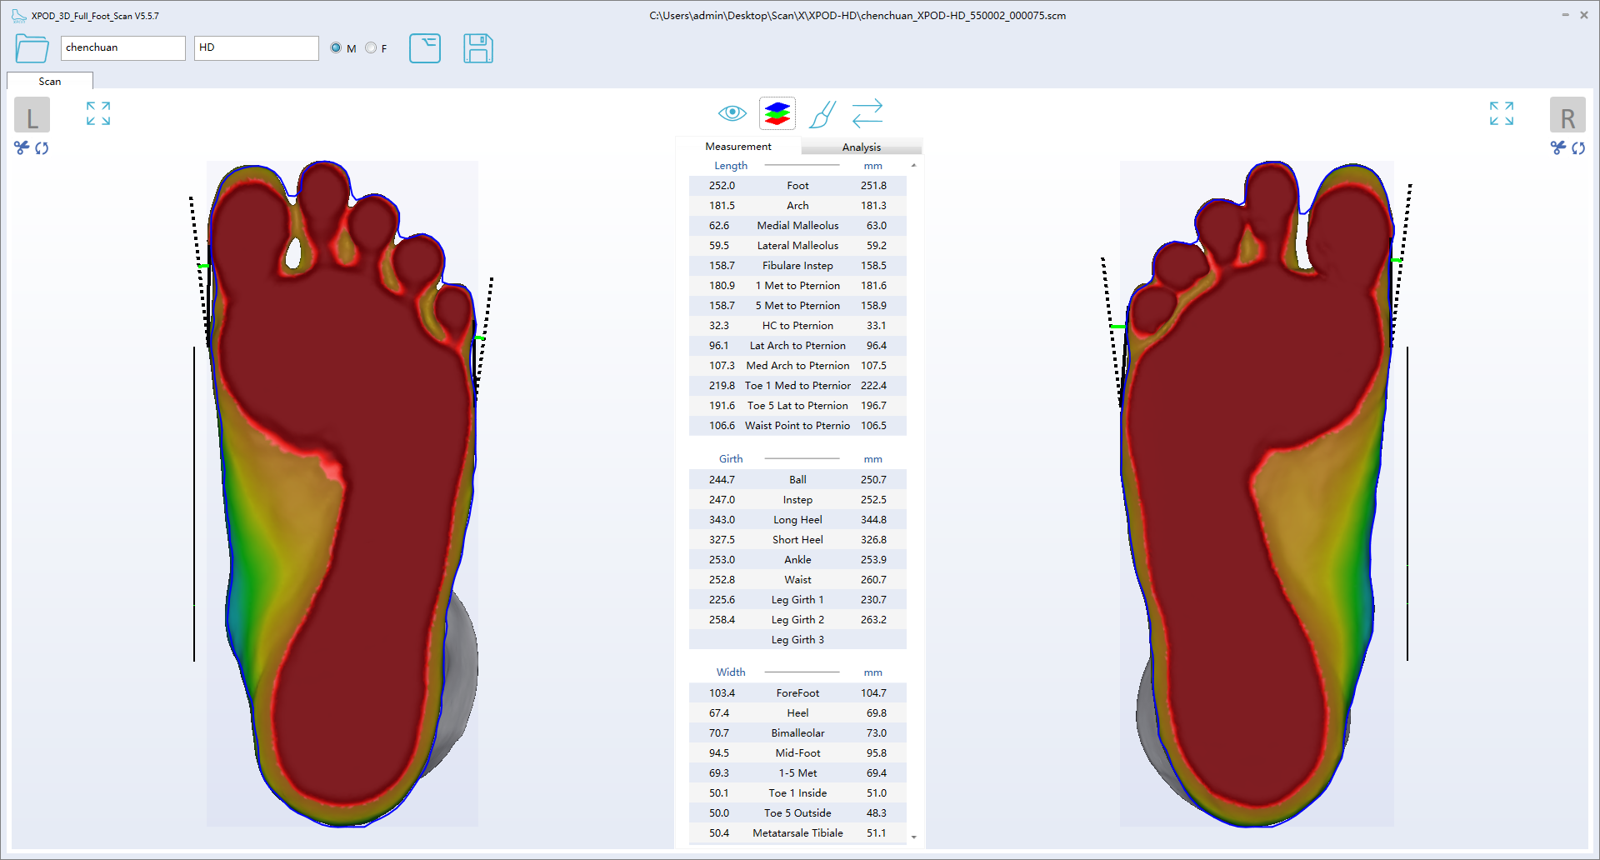
Task: Click the chenchuan name input field
Action: [122, 48]
